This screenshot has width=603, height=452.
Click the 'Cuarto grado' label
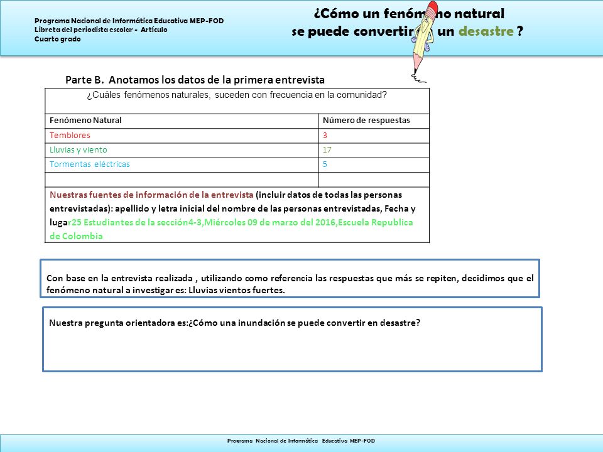coord(58,39)
